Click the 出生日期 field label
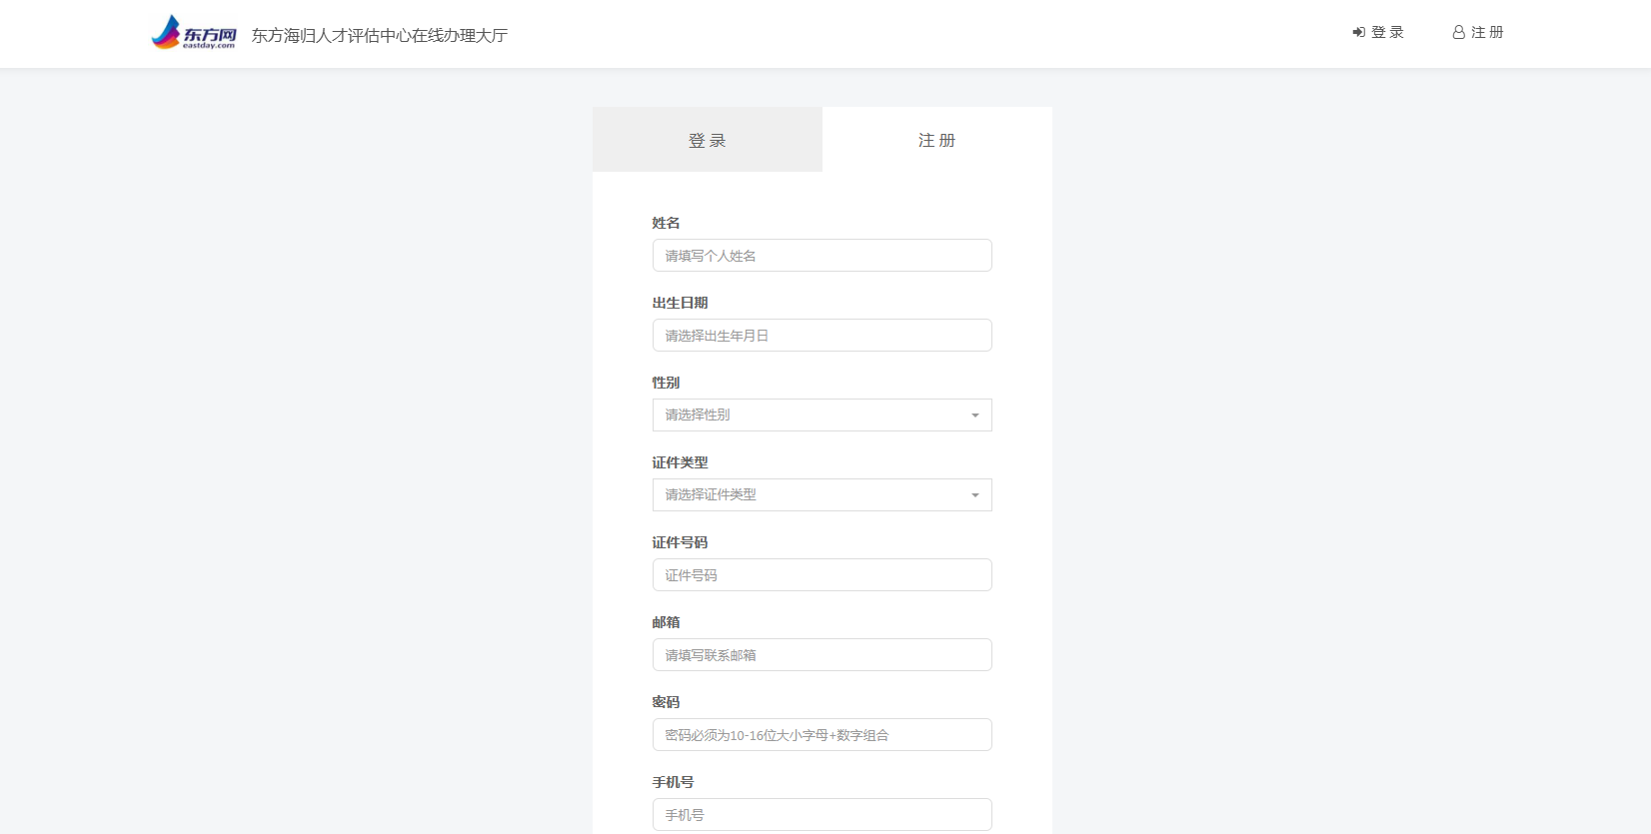This screenshot has height=834, width=1651. click(x=680, y=303)
